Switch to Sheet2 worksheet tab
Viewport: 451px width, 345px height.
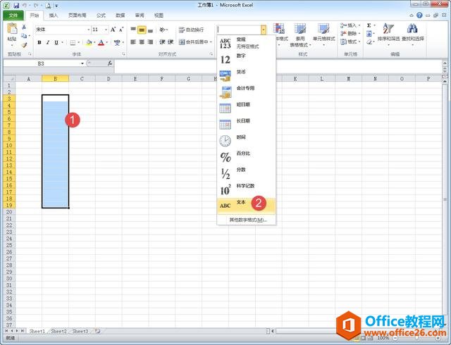[58, 330]
